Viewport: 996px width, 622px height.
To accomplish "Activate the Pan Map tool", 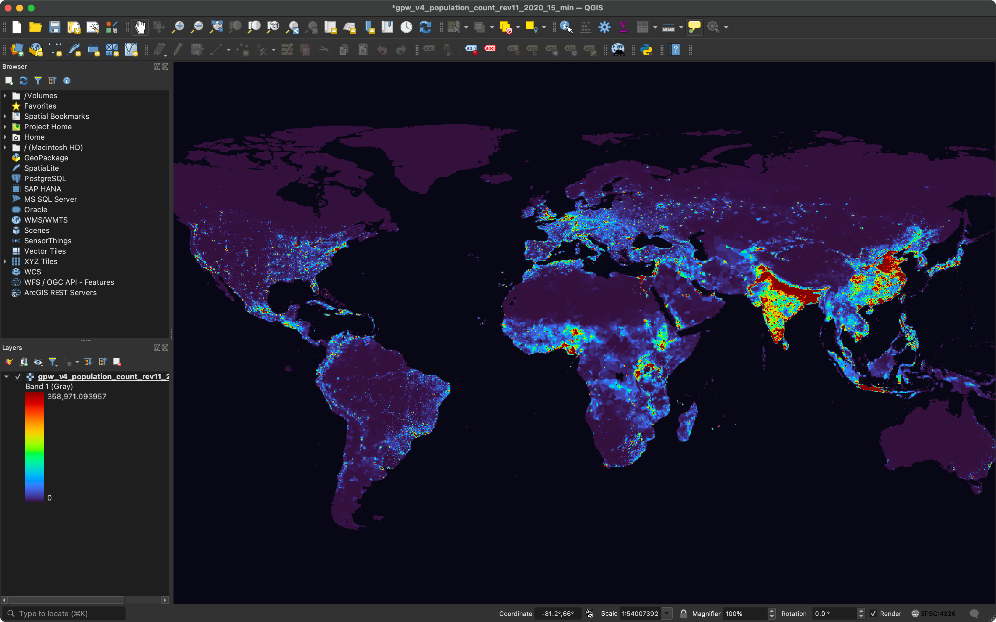I will (139, 27).
